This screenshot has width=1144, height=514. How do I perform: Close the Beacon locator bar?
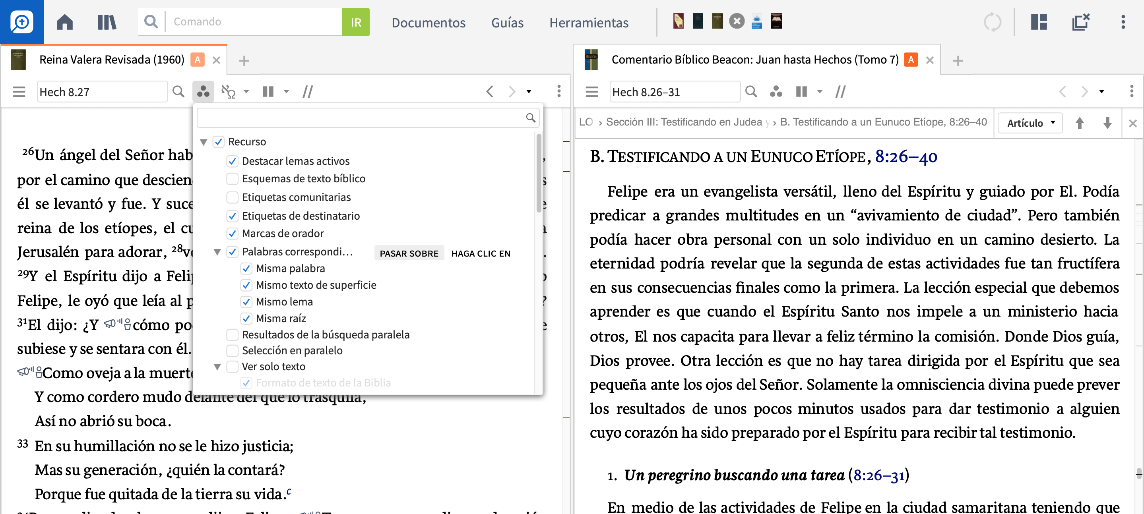pyautogui.click(x=1133, y=123)
